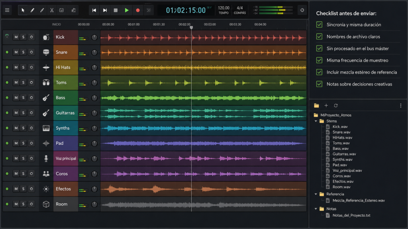Solo the Voz principal track
Screen dimensions: 408x229
coord(24,158)
